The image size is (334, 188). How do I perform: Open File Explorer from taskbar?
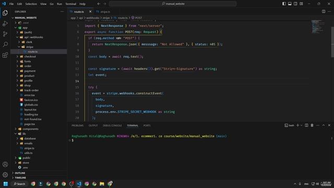pyautogui.click(x=102, y=184)
